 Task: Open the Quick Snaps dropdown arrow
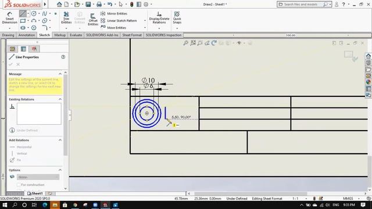click(x=177, y=28)
